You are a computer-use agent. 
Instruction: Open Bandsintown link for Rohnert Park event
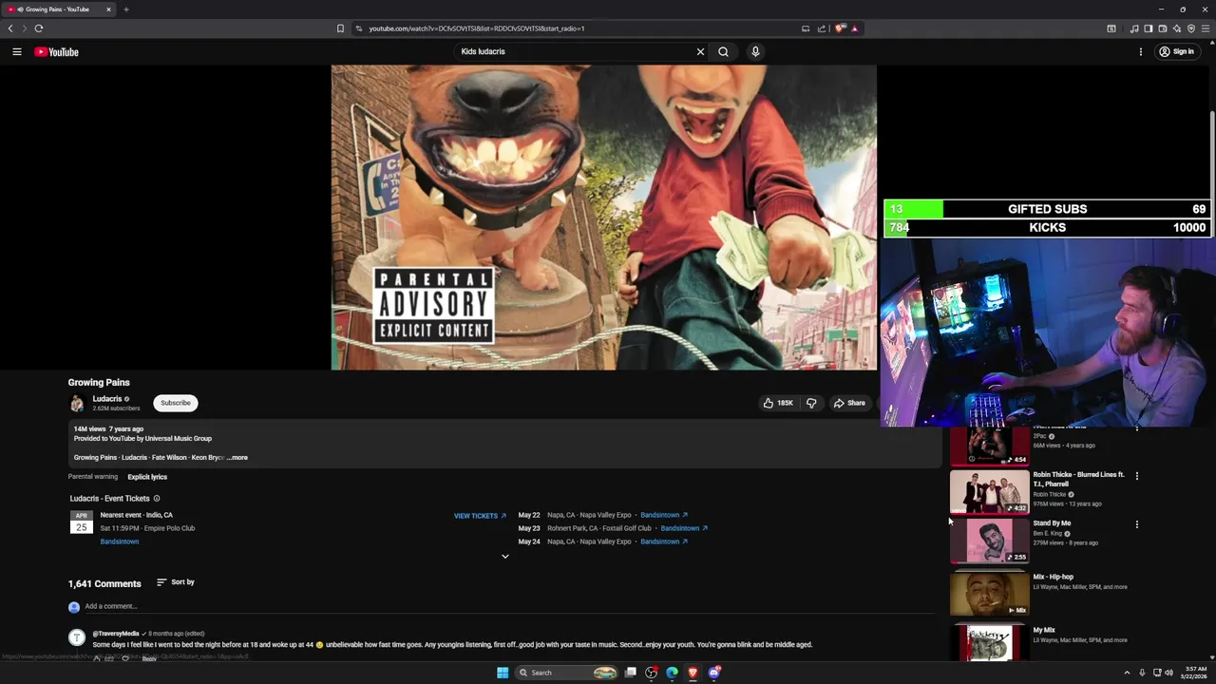pos(684,528)
